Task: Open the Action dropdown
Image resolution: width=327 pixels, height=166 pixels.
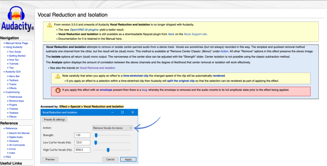Action: [112, 128]
